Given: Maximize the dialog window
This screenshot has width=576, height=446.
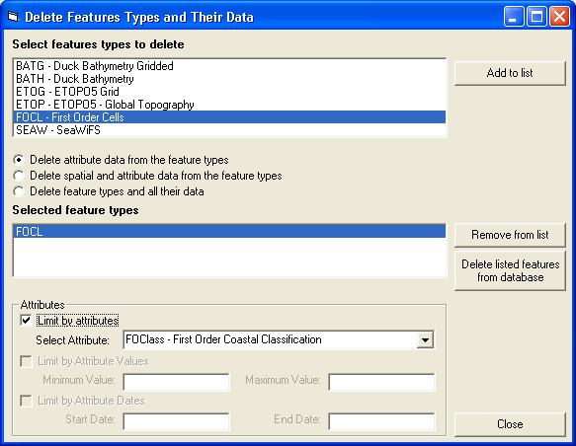Looking at the screenshot, I should click(536, 17).
